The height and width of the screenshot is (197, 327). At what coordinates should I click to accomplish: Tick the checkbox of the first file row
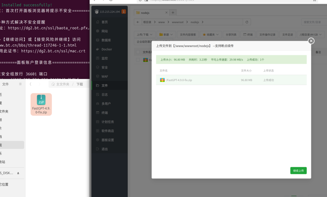click(138, 60)
